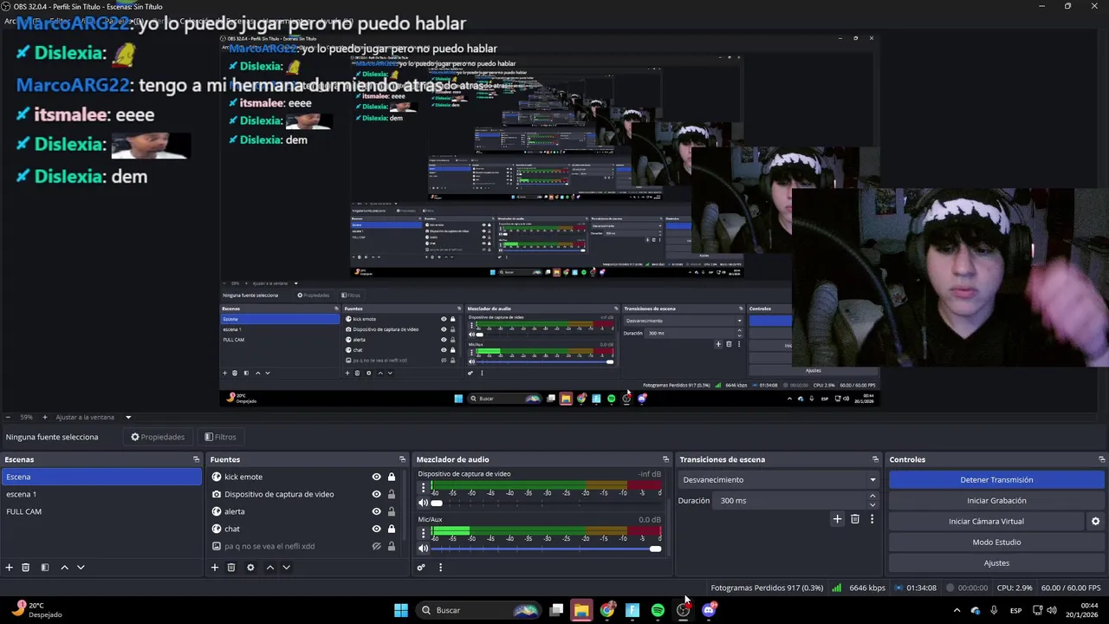1109x624 pixels.
Task: Open transition properties three-dot menu
Action: pos(872,519)
